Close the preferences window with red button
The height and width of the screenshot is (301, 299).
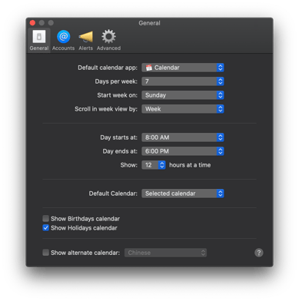(x=32, y=23)
